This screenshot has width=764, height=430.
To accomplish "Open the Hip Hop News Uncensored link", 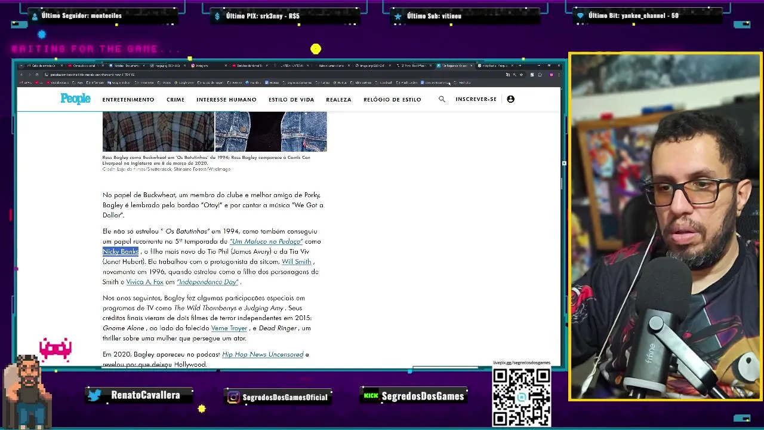I will pos(263,354).
